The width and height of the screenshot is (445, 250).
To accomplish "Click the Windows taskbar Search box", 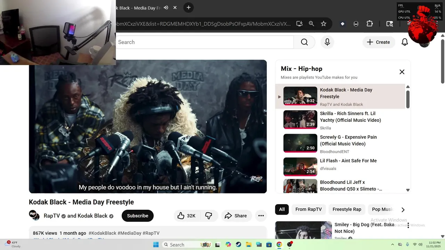I will tap(187, 244).
